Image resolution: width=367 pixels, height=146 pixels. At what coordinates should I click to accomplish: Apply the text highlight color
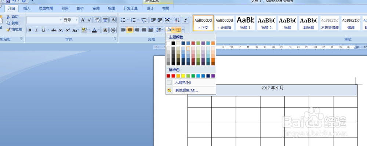(84, 30)
